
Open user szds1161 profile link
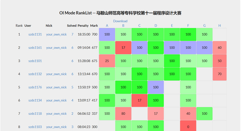click(x=35, y=48)
